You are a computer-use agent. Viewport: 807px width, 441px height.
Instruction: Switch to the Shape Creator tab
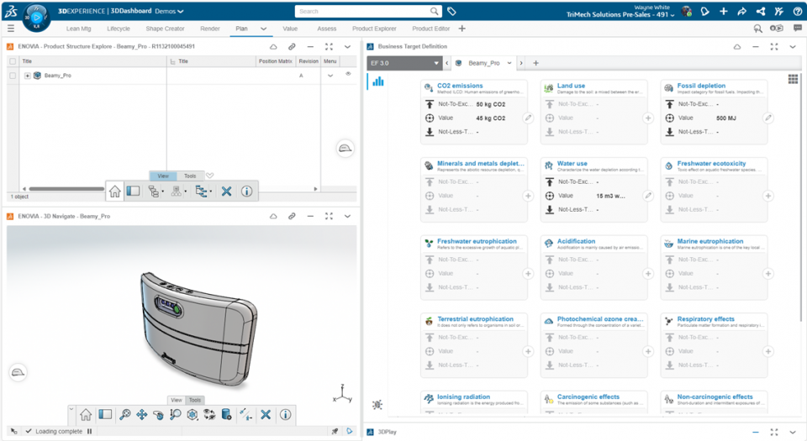(x=166, y=29)
